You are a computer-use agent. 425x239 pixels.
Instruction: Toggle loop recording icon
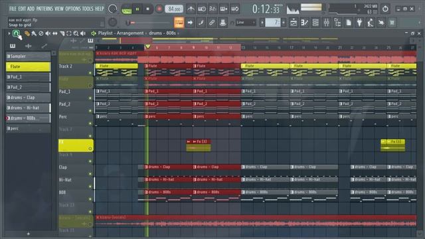[234, 9]
